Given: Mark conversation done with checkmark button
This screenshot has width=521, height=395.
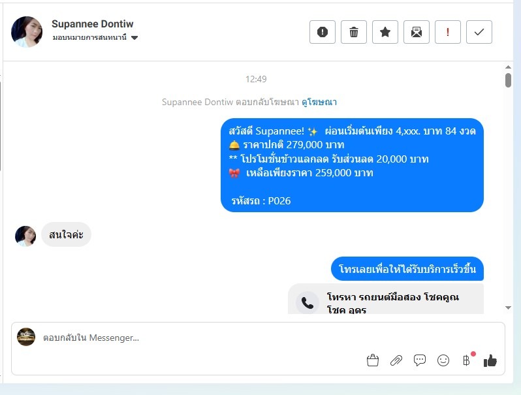Looking at the screenshot, I should pos(479,32).
